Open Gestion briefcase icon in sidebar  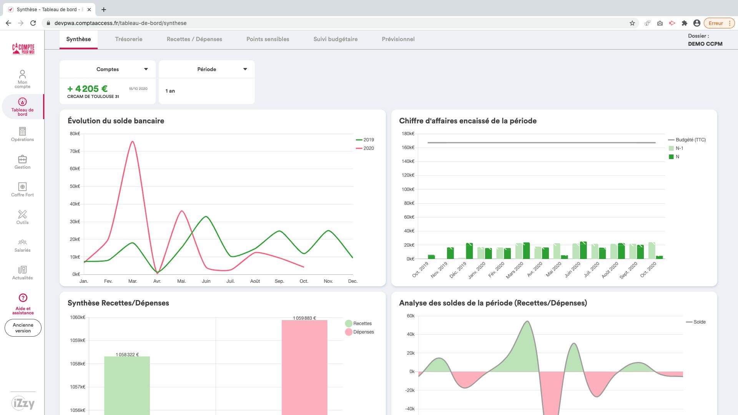[x=22, y=159]
